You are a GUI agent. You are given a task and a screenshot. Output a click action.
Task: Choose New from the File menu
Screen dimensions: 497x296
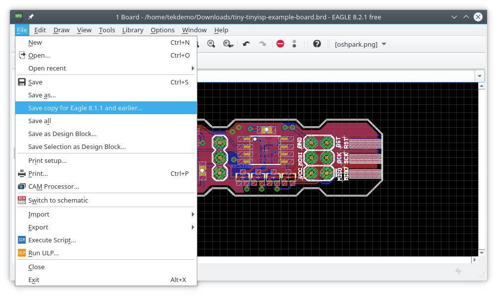[106, 42]
